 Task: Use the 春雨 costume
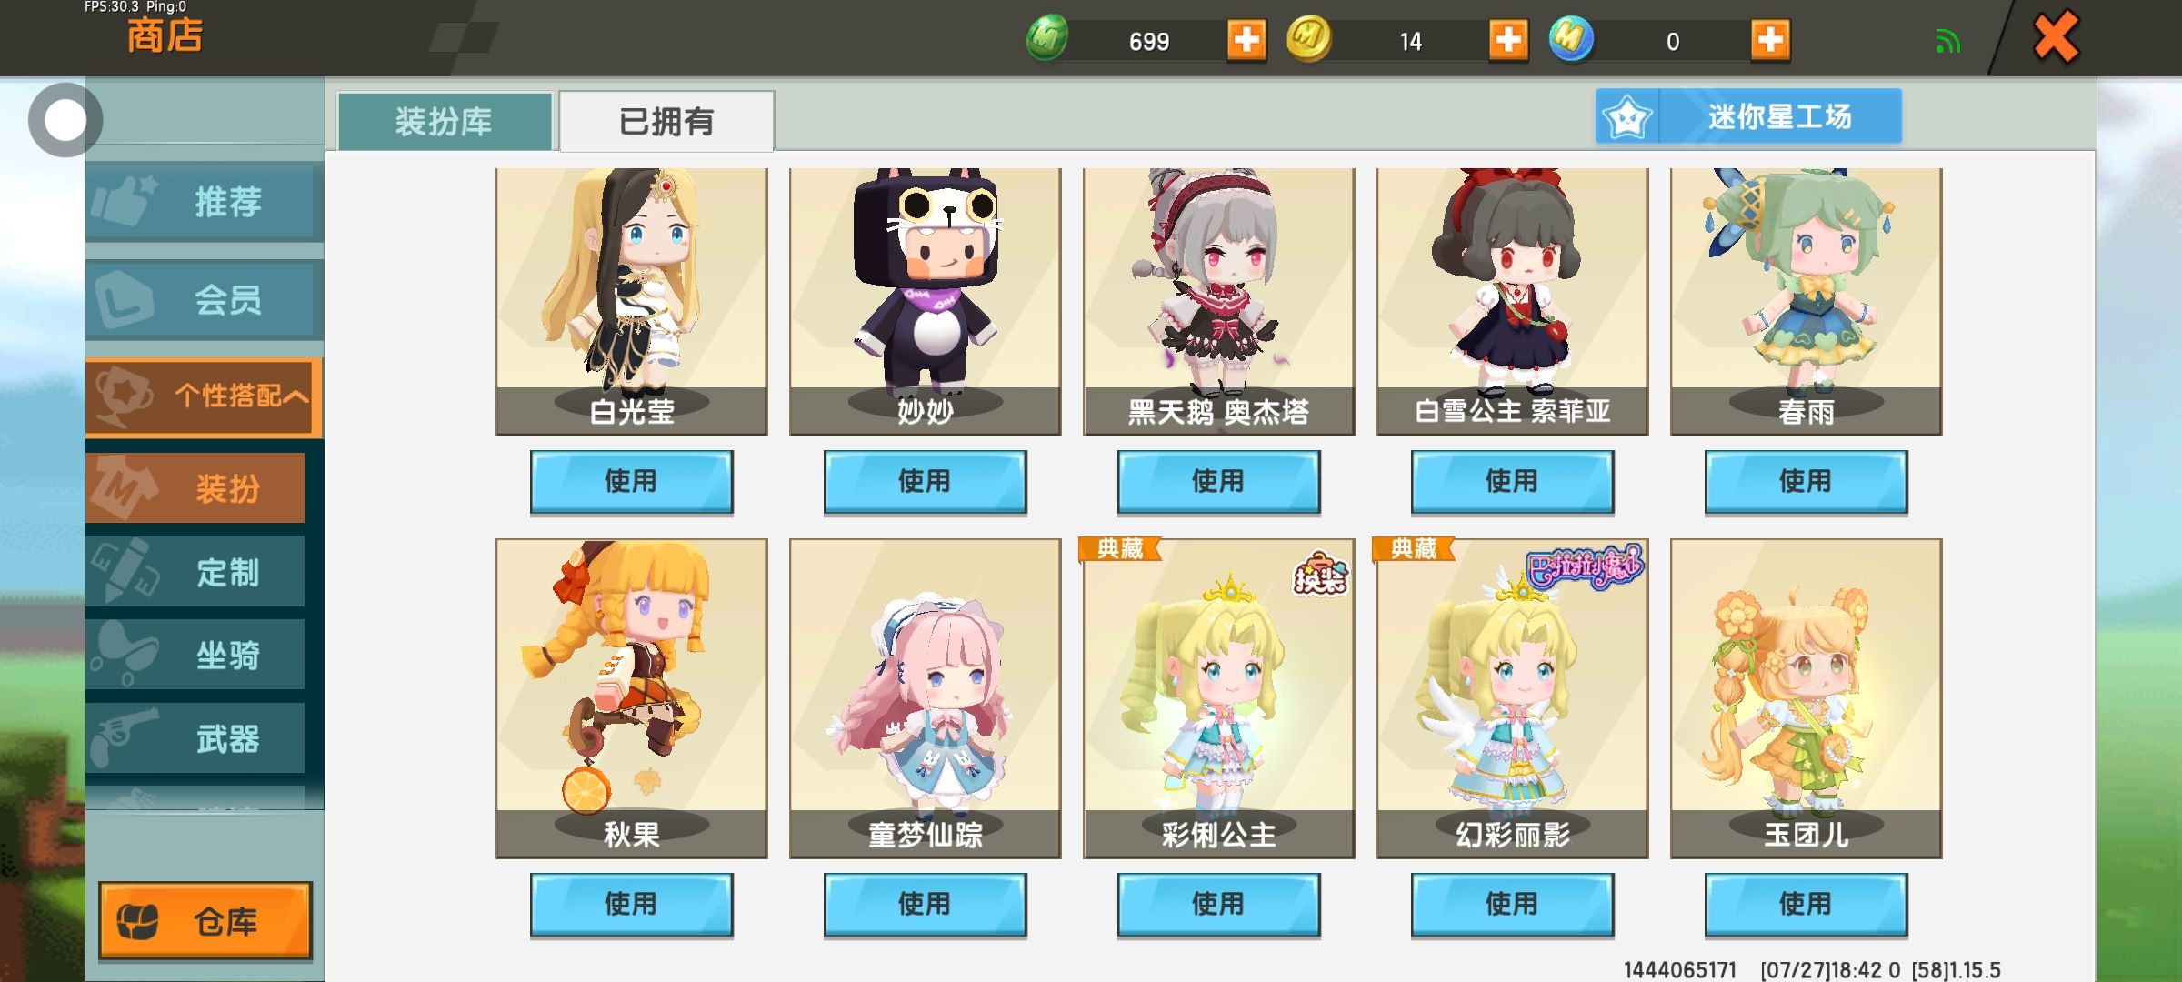click(1806, 482)
